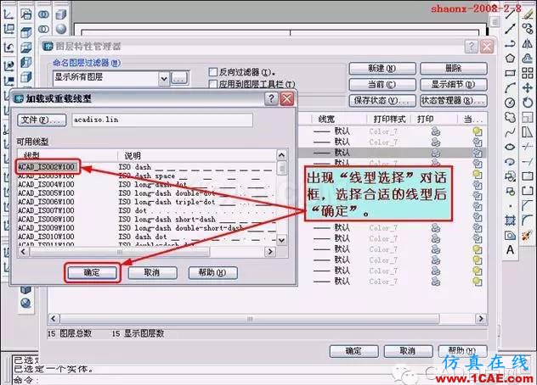Open 状态管理器(R)... dialog
537x385 pixels.
pyautogui.click(x=454, y=101)
